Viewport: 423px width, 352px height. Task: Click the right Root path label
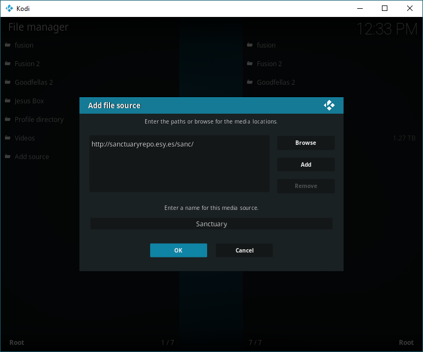(x=406, y=342)
